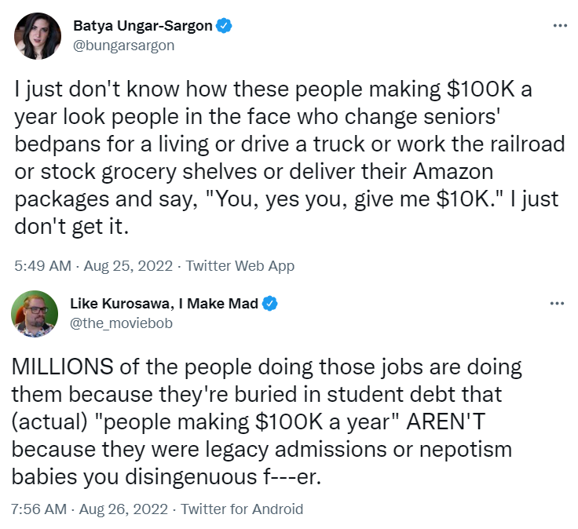
Task: Click the 5:49 AM time on first tweet
Action: pos(42,266)
